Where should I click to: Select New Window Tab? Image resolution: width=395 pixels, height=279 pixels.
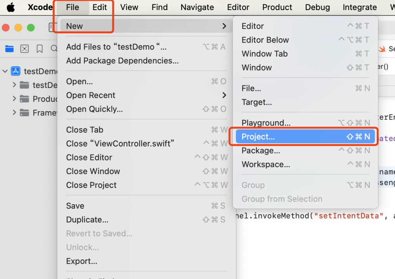tap(305, 53)
